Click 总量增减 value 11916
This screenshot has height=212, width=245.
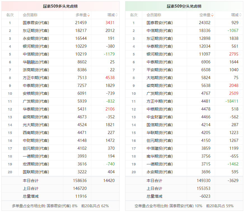tap(81, 196)
